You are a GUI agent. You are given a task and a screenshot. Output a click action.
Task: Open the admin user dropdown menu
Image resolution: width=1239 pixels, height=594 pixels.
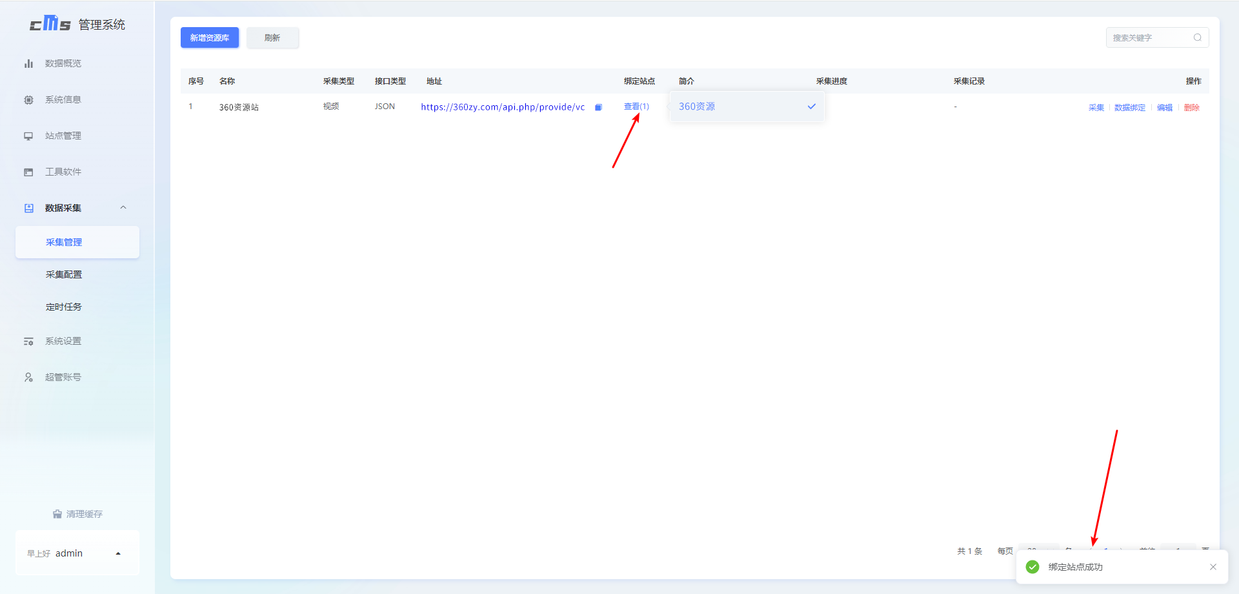point(118,553)
